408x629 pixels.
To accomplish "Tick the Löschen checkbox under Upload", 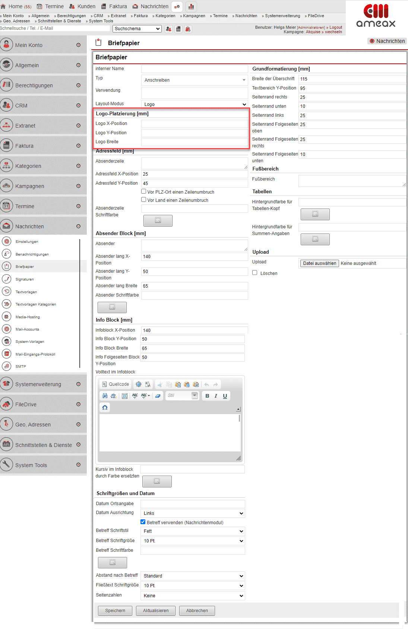I will pyautogui.click(x=255, y=273).
